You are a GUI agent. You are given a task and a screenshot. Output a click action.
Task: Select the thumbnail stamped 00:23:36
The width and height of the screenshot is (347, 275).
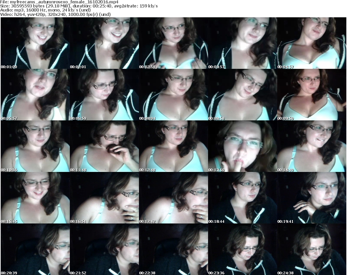click(243, 249)
